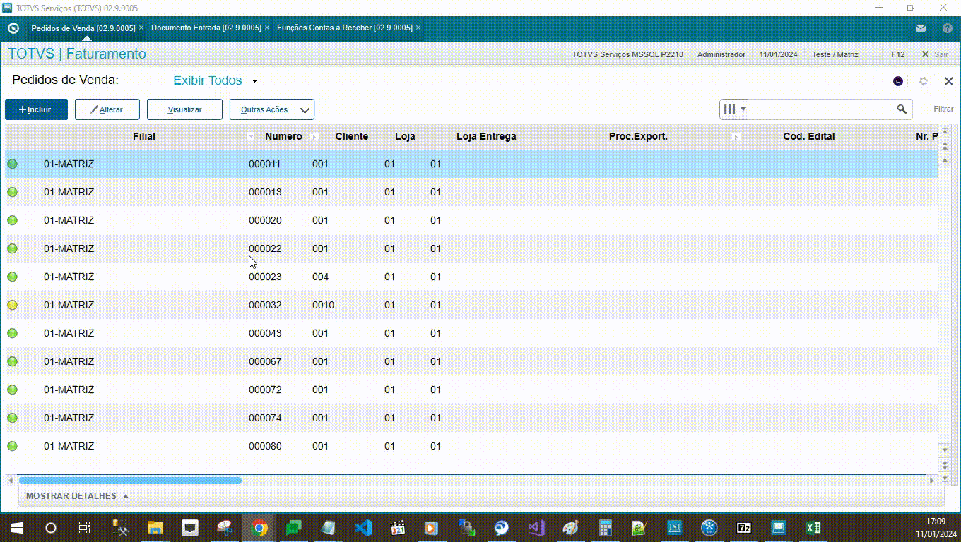This screenshot has width=961, height=542.
Task: Switch to the Pedidos de Venda tab
Action: pos(83,28)
